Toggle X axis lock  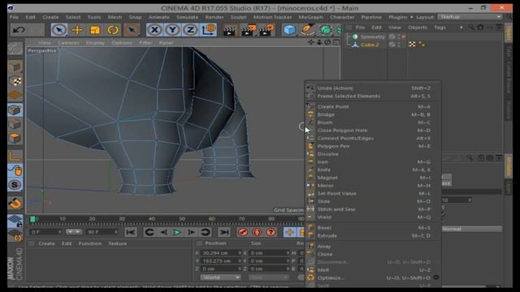click(x=154, y=30)
